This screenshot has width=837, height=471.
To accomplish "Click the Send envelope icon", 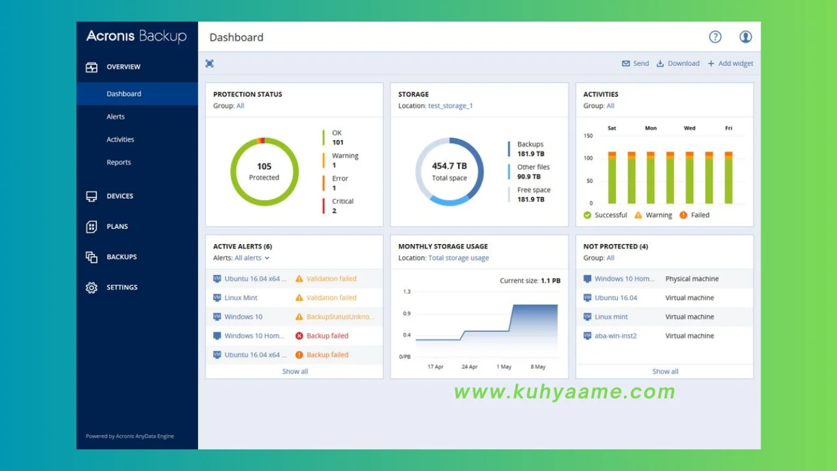I will (x=626, y=63).
